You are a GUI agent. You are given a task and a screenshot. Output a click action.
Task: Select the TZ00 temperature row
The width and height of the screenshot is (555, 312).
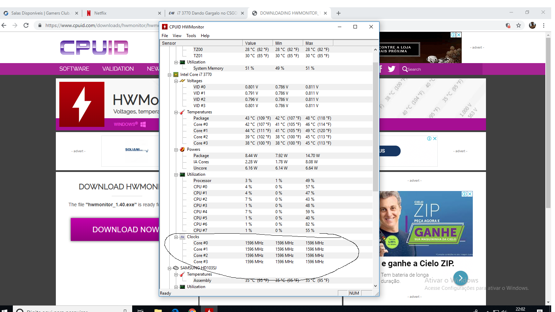pos(266,50)
